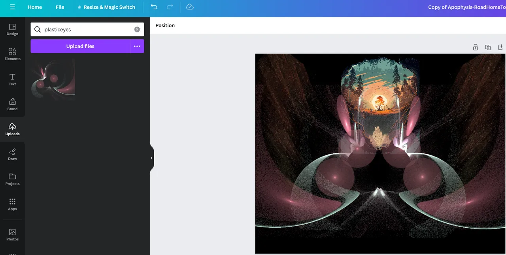Check cloud save status icon
The height and width of the screenshot is (255, 506).
pyautogui.click(x=190, y=7)
